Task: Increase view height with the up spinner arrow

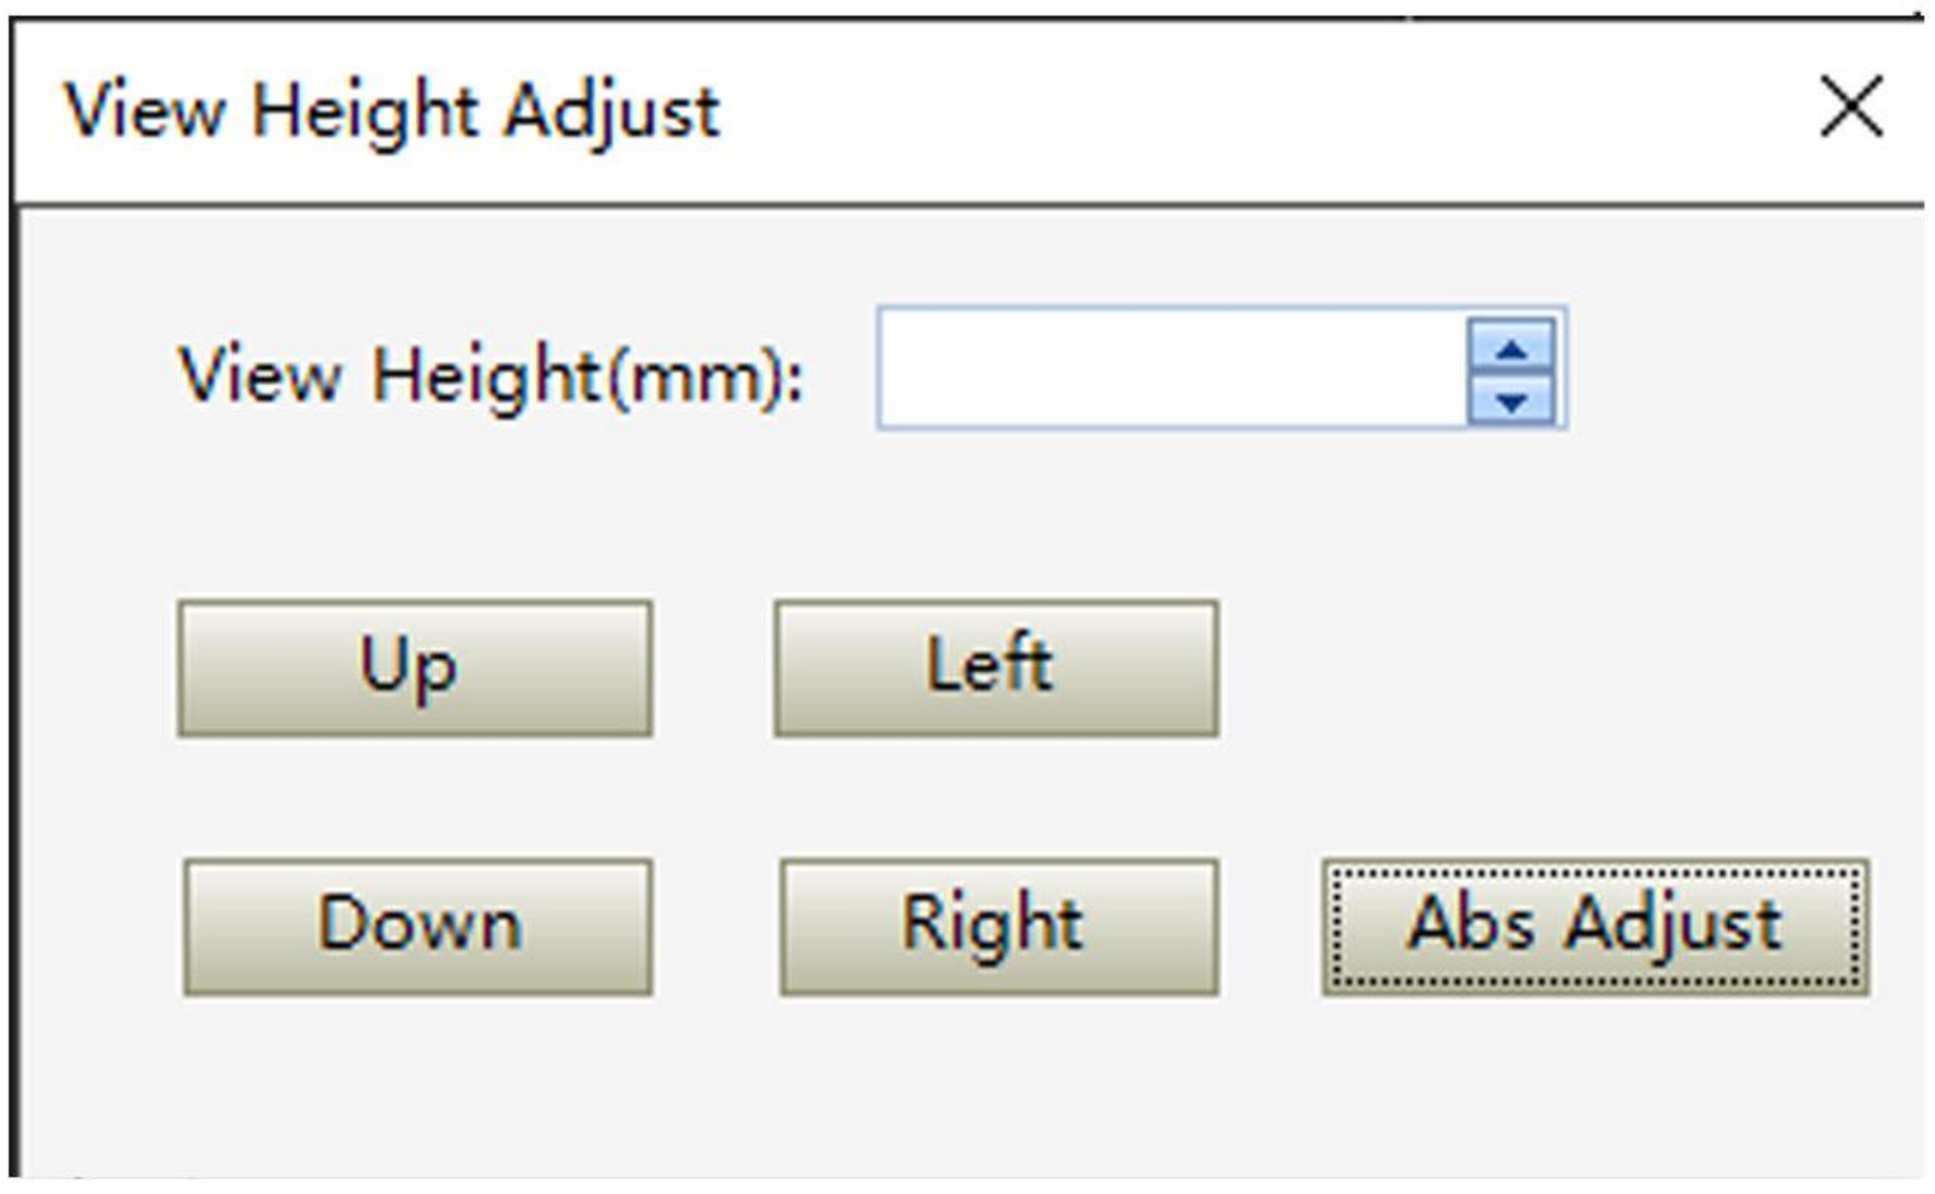Action: click(1511, 347)
